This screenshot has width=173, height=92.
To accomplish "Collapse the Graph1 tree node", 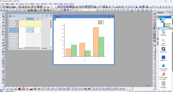I will click(x=157, y=17).
